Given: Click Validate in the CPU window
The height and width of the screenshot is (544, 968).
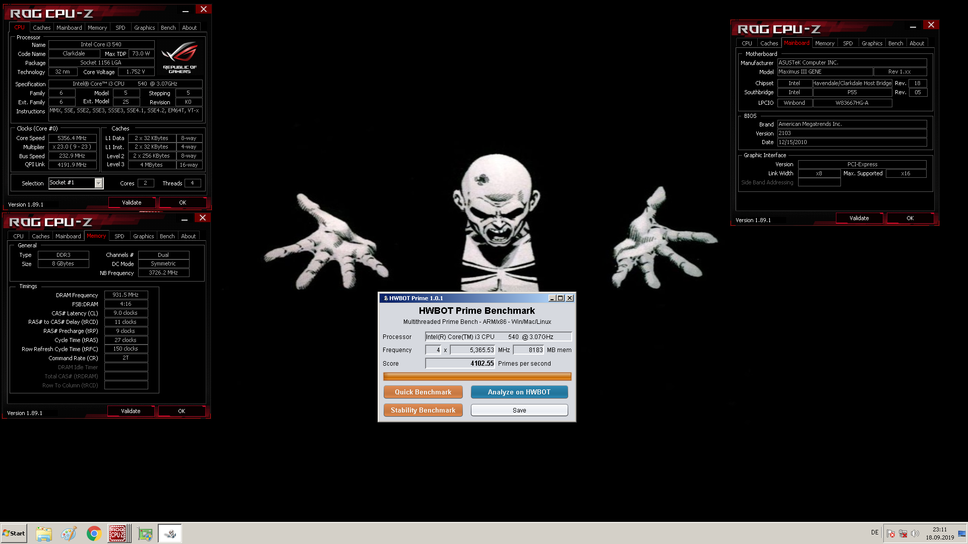Looking at the screenshot, I should 132,202.
